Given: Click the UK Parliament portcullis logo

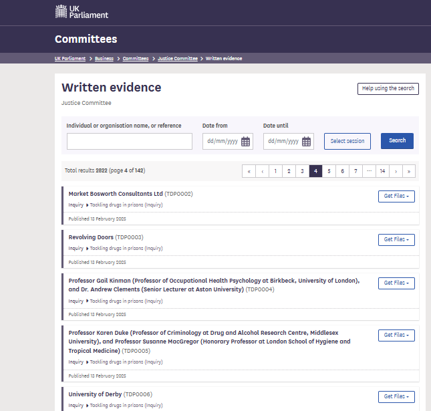Looking at the screenshot, I should tap(82, 12).
